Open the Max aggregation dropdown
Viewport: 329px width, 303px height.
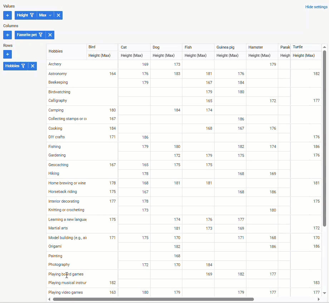click(45, 15)
